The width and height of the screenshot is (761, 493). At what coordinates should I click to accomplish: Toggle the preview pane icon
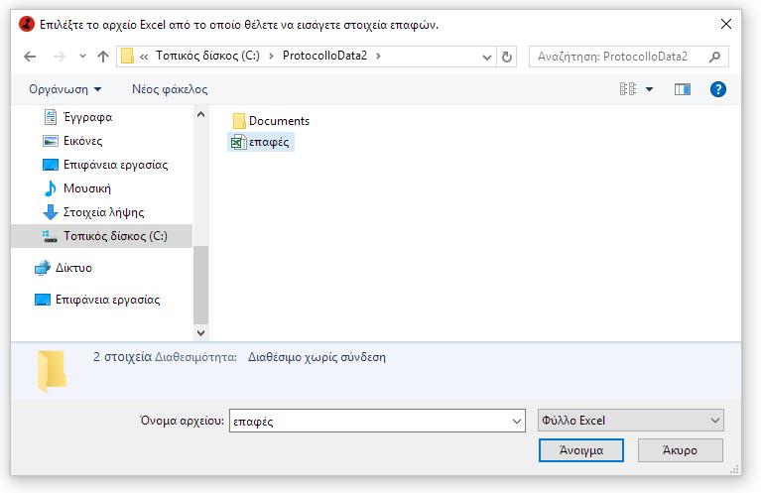[x=683, y=89]
